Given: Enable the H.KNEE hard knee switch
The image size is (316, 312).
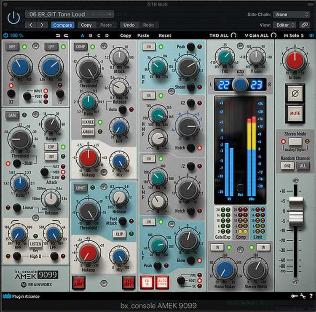Looking at the screenshot, I should click(88, 122).
